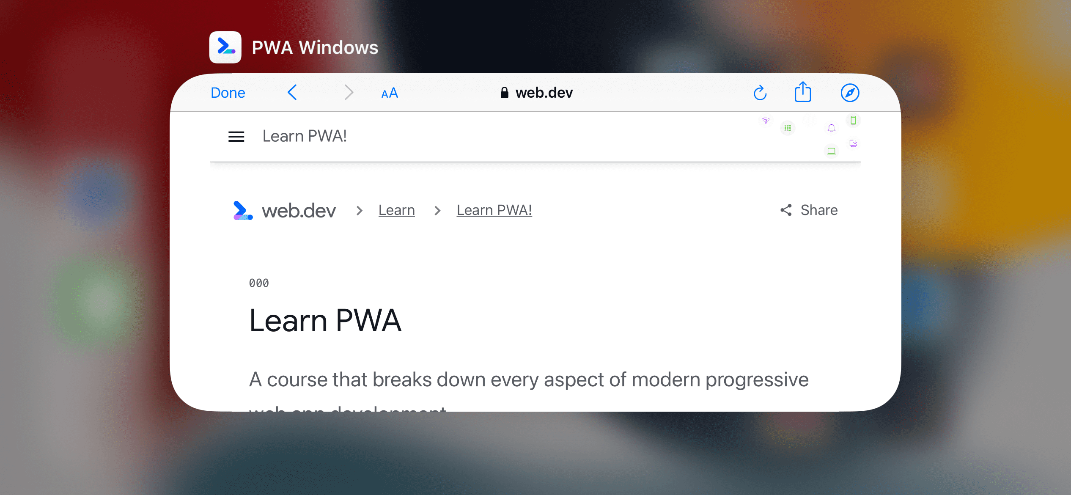Image resolution: width=1071 pixels, height=495 pixels.
Task: Expand the AA text size options
Action: [x=389, y=92]
